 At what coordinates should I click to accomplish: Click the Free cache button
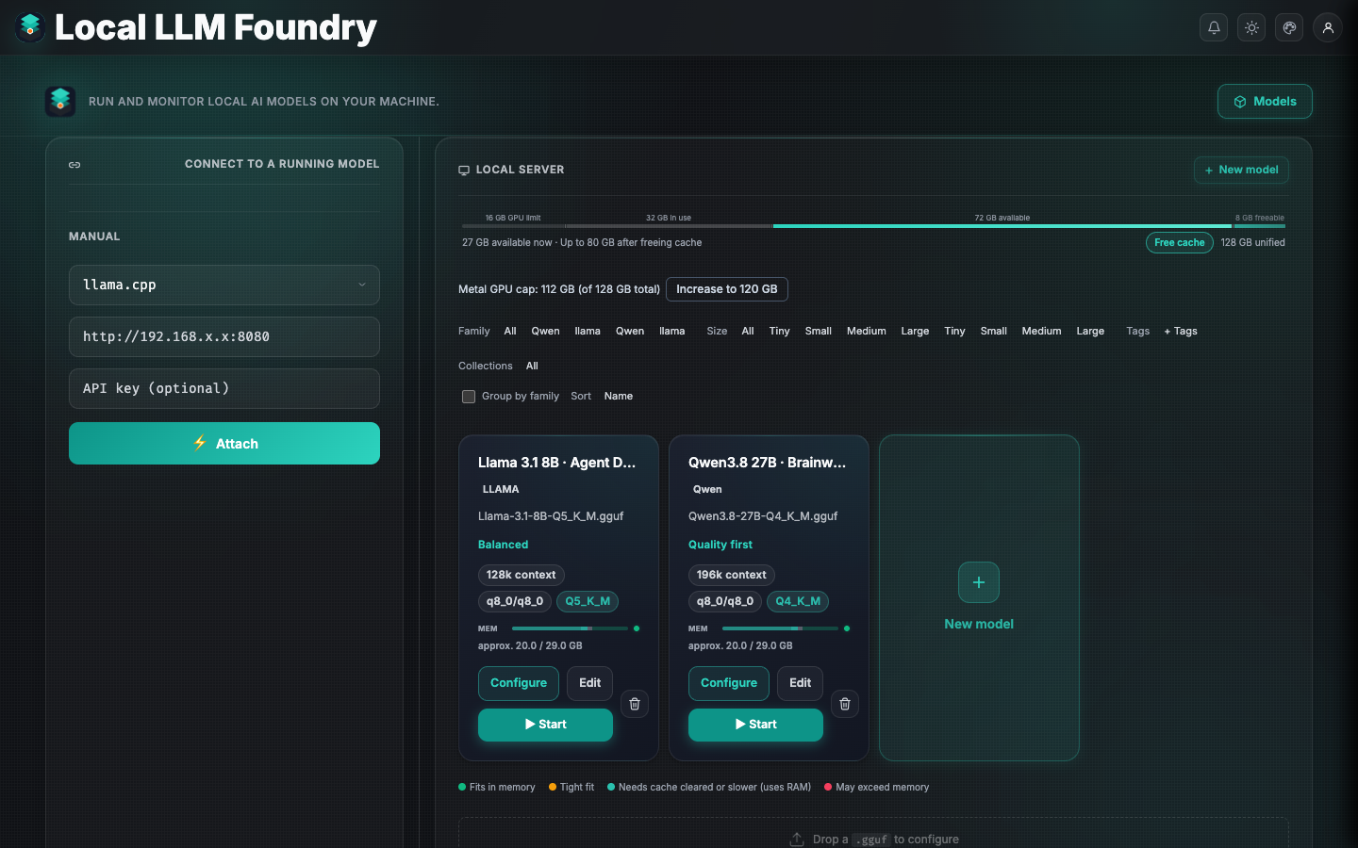[1180, 243]
